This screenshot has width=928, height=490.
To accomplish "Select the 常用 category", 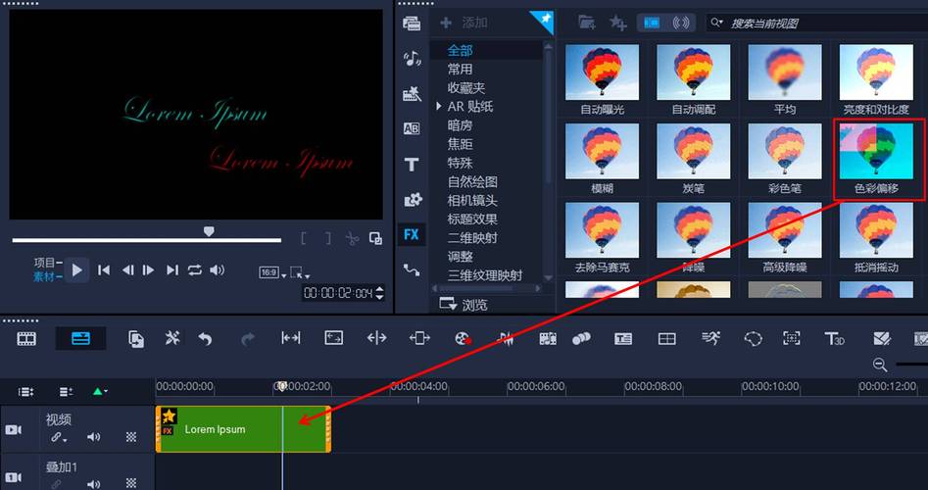I will [x=460, y=70].
